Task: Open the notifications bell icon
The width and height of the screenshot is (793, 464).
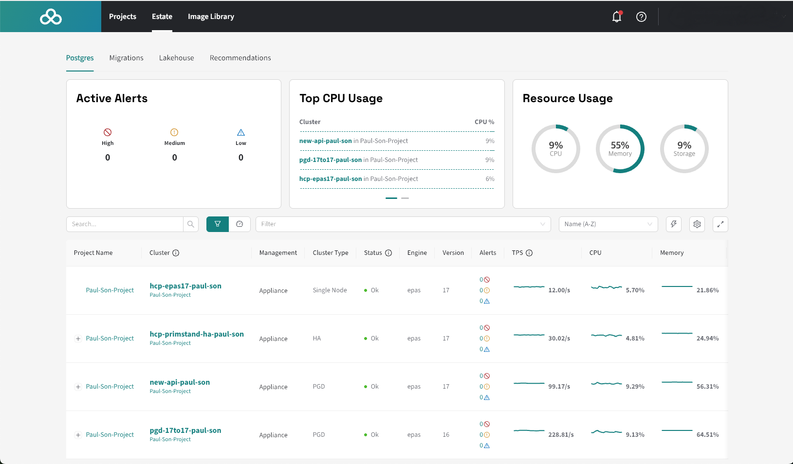Action: click(x=616, y=17)
